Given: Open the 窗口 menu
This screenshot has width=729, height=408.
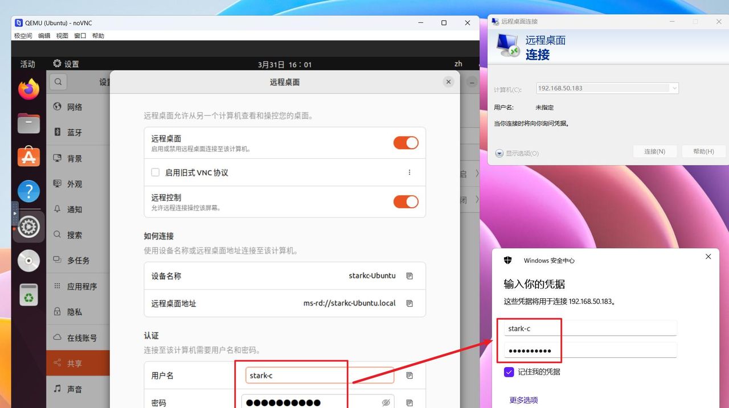Looking at the screenshot, I should pyautogui.click(x=80, y=36).
